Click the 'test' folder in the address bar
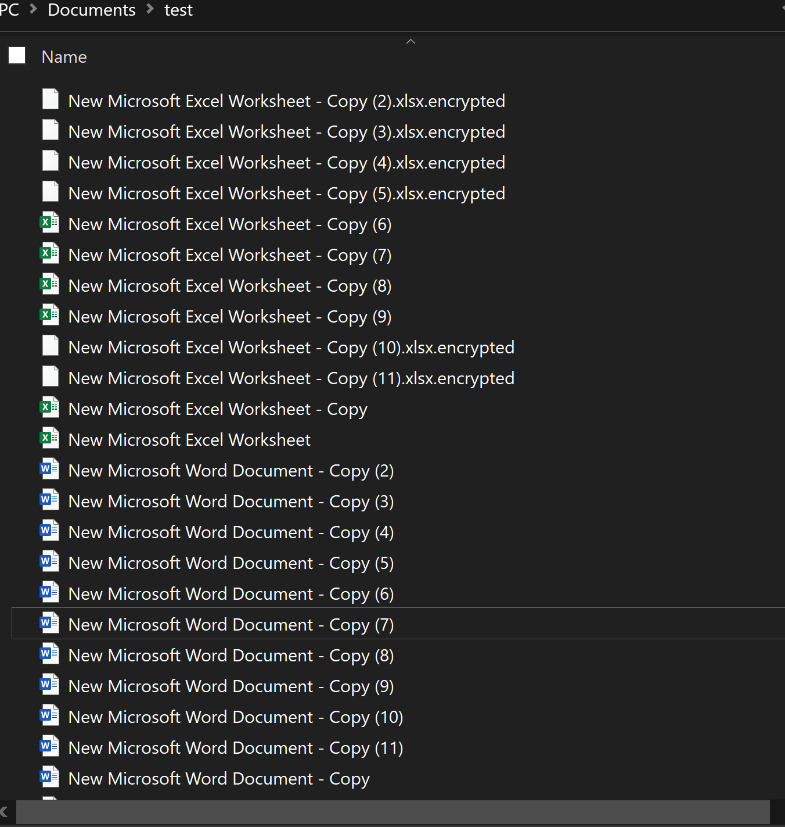Viewport: 785px width, 827px height. (178, 10)
